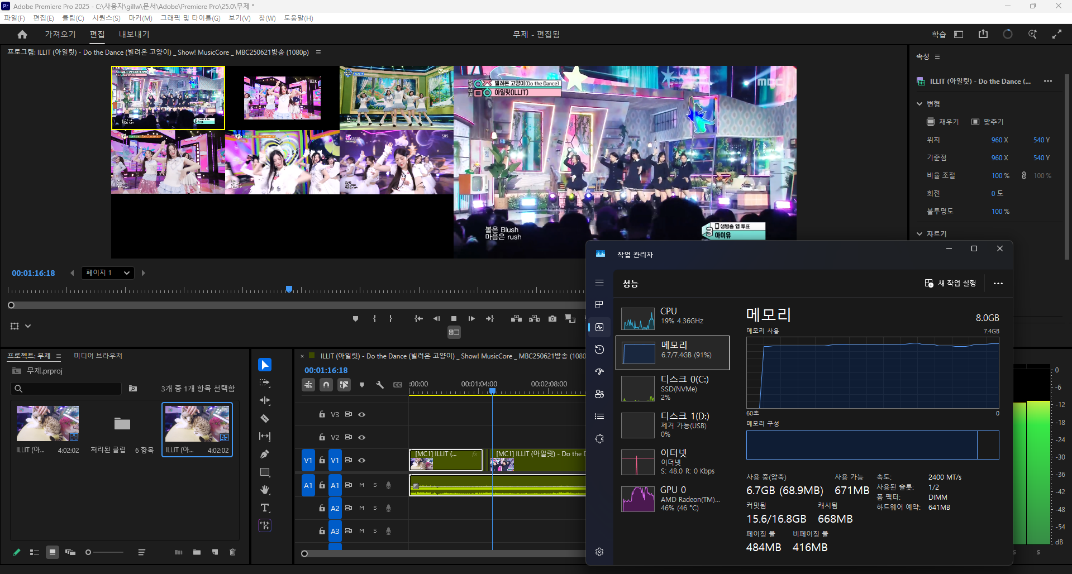Open the 그래픽 및 타이틀(G) menu
This screenshot has width=1072, height=574.
(190, 18)
